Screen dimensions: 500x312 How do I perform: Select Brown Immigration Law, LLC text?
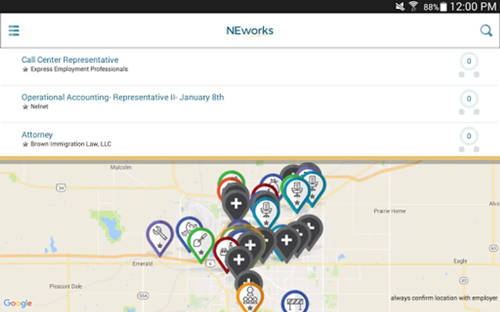(71, 144)
